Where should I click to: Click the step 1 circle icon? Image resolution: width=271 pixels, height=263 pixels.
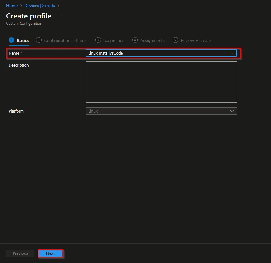coord(11,40)
